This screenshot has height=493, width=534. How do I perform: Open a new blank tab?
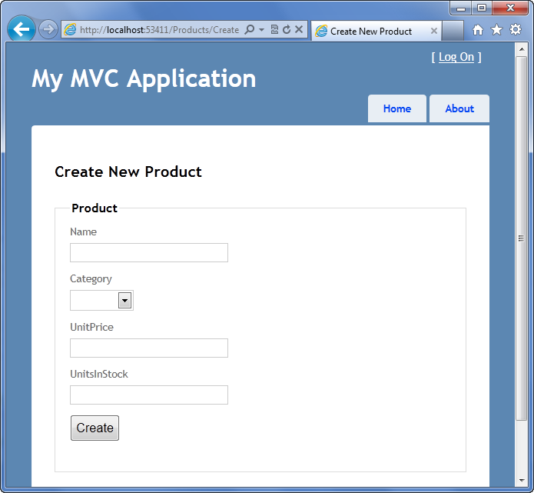tap(453, 31)
